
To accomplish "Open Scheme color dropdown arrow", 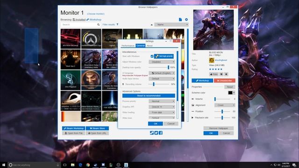I will tap(234, 93).
